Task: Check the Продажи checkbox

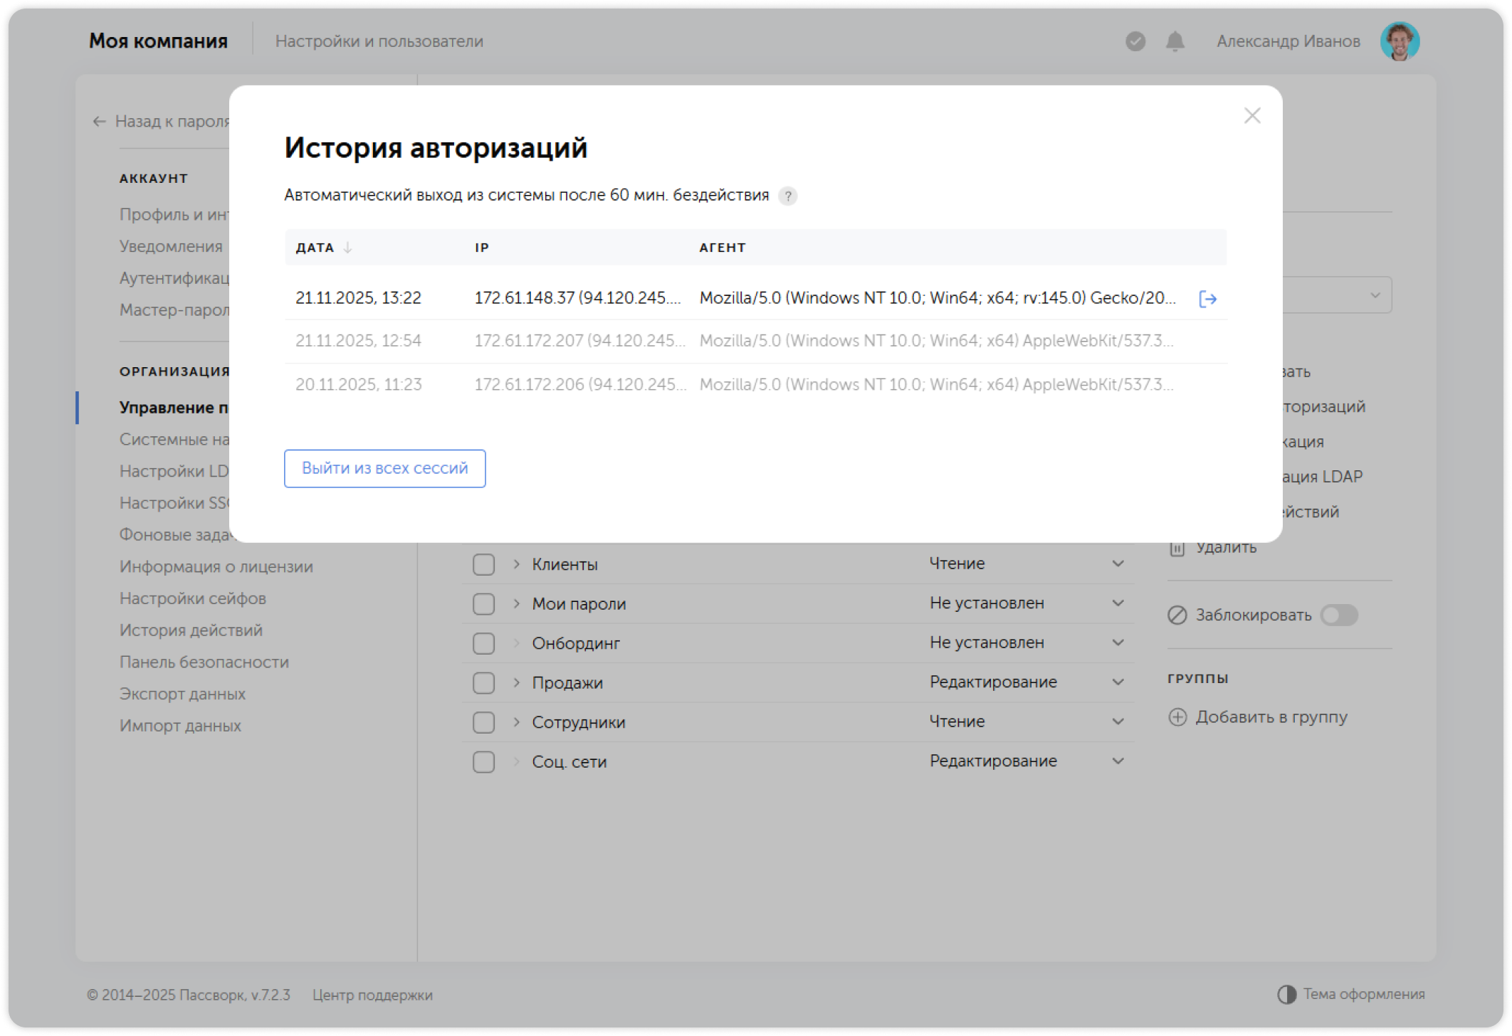Action: 483,683
